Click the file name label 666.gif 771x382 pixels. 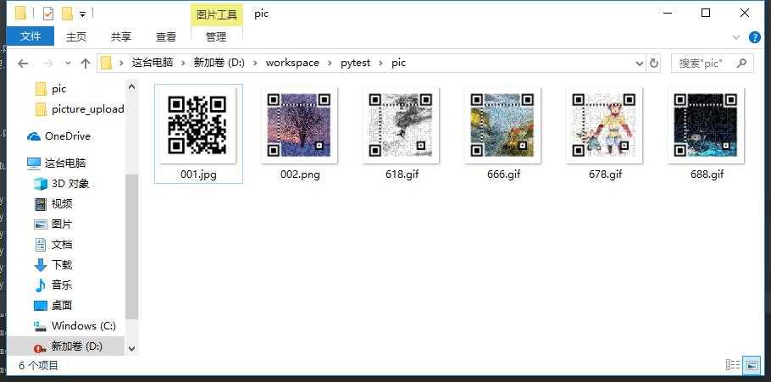tap(504, 174)
